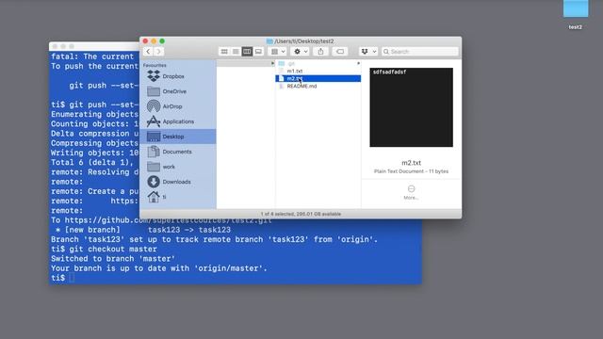The width and height of the screenshot is (603, 339).
Task: Open OneDrive in Finder sidebar
Action: pyautogui.click(x=178, y=91)
